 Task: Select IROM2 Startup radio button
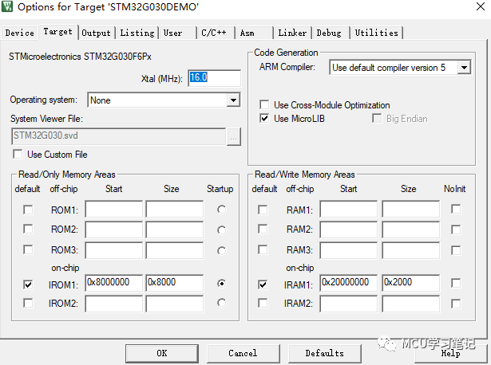[x=221, y=303]
